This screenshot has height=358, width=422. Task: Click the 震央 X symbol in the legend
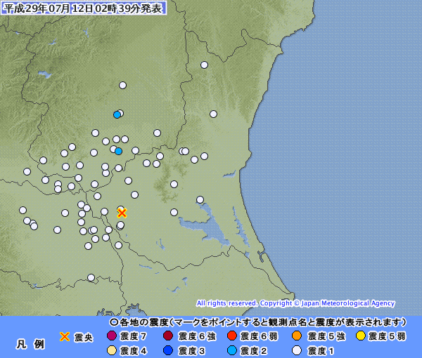[x=65, y=336]
